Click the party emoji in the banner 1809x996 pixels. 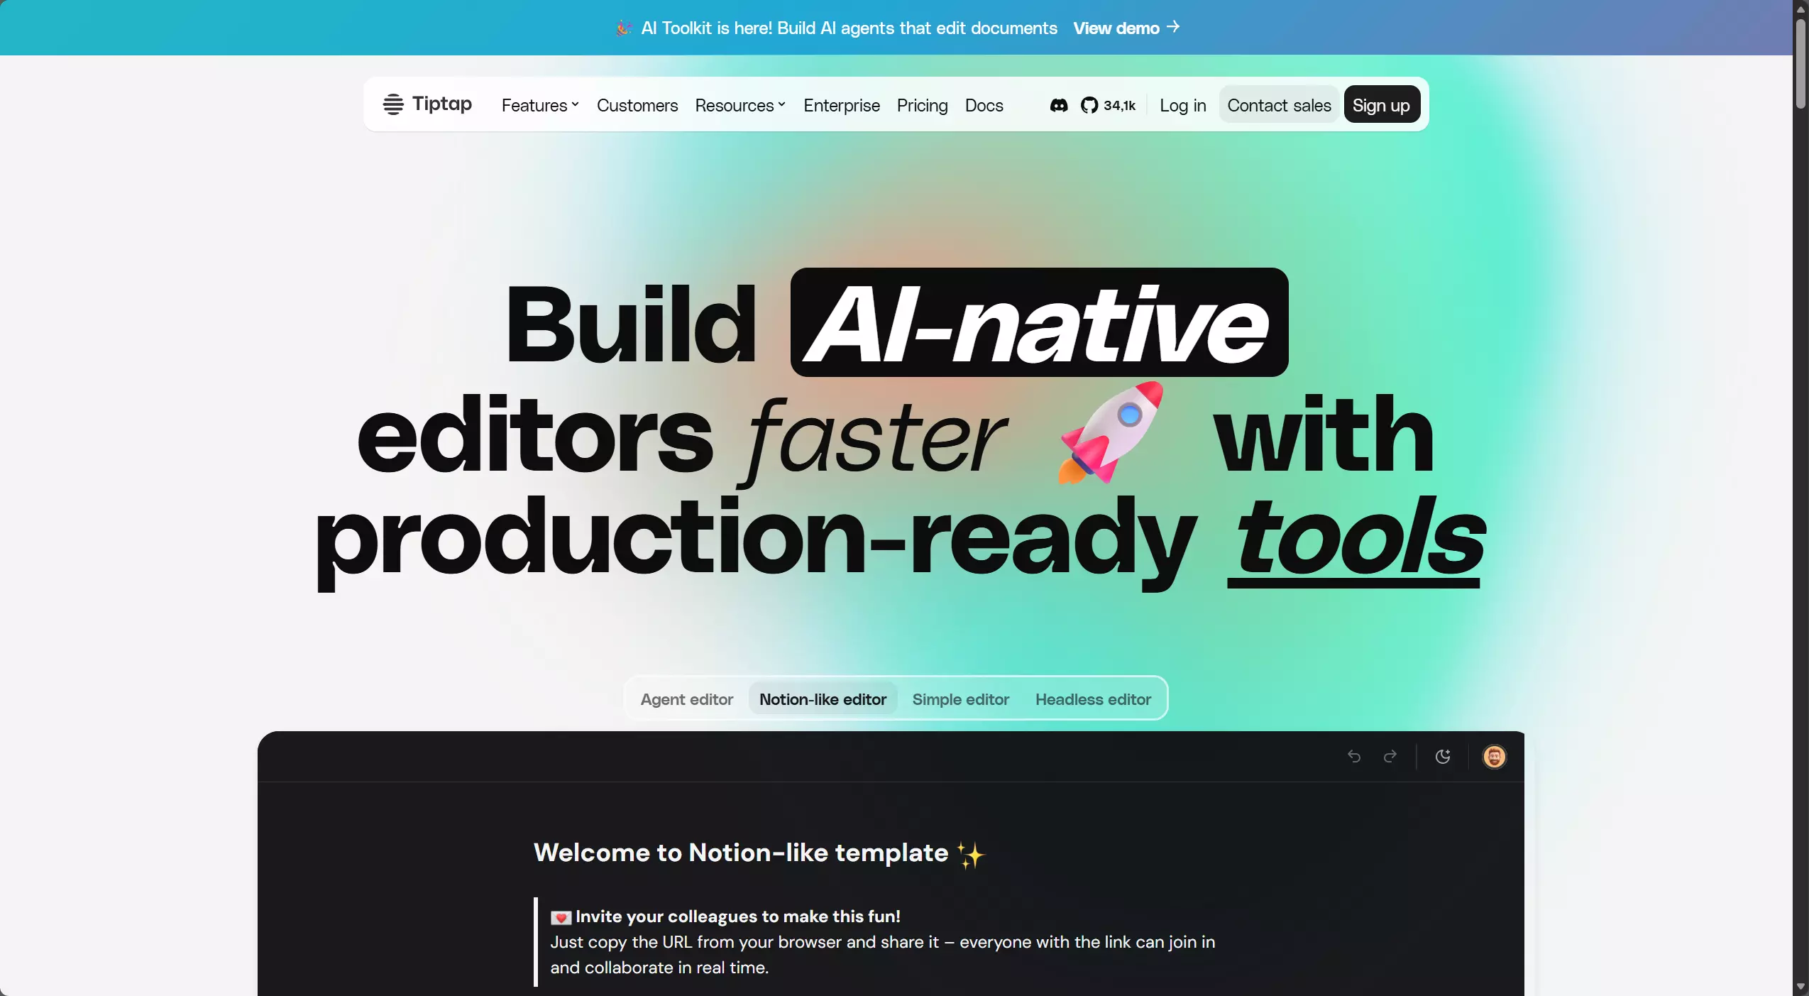[x=623, y=28]
